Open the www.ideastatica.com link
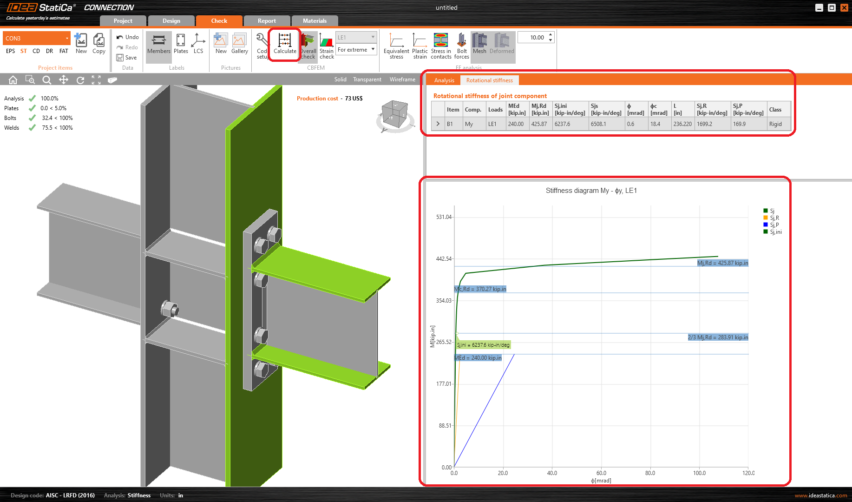The image size is (852, 502). [820, 495]
